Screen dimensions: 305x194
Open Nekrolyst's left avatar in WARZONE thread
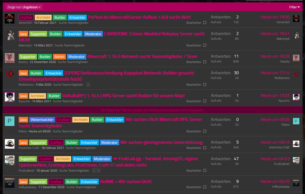pos(10,35)
